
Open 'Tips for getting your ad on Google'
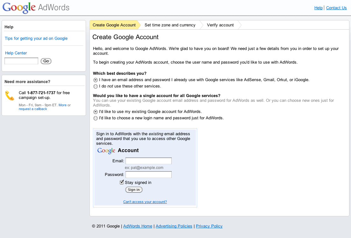pyautogui.click(x=36, y=38)
